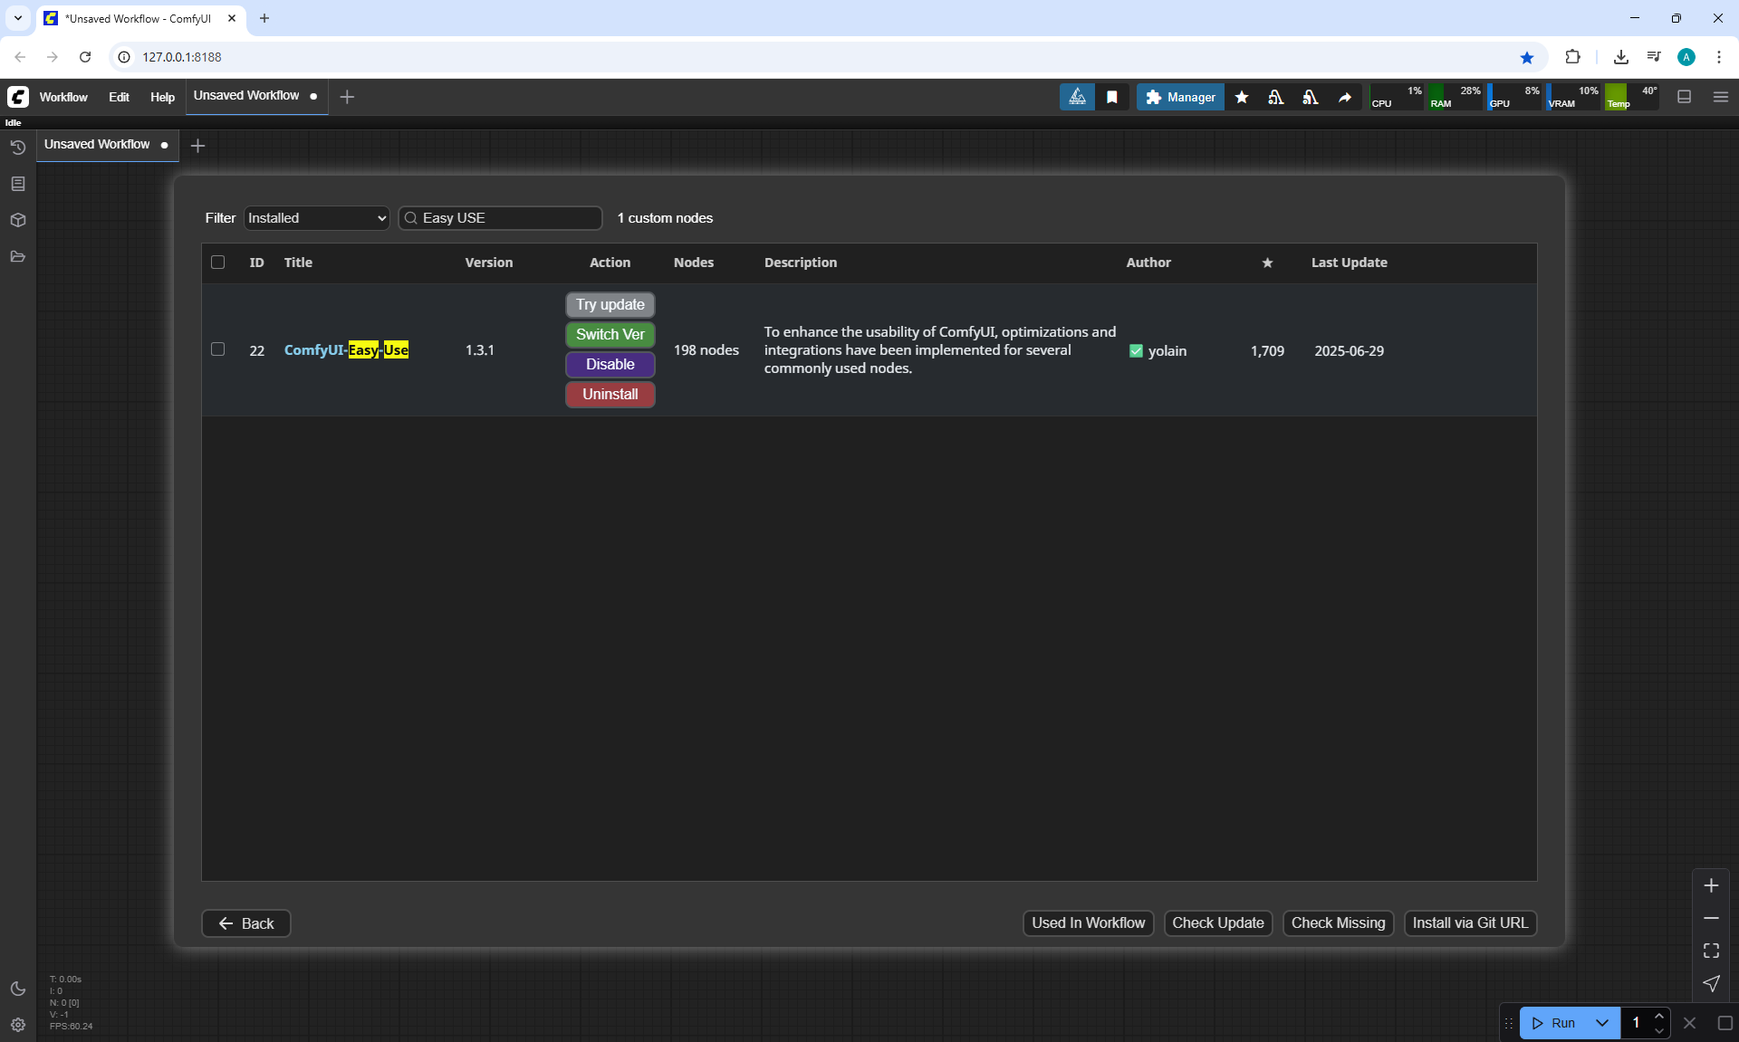This screenshot has width=1739, height=1042.
Task: Expand the Run button dropdown arrow
Action: [1601, 1023]
